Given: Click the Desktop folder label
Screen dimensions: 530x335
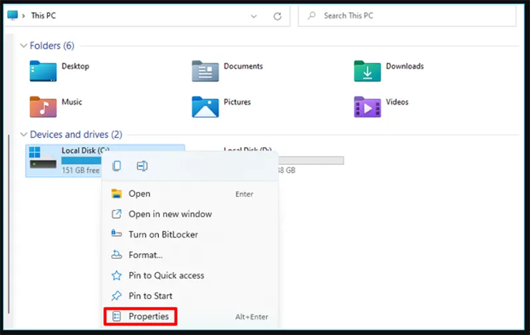Looking at the screenshot, I should tap(76, 66).
